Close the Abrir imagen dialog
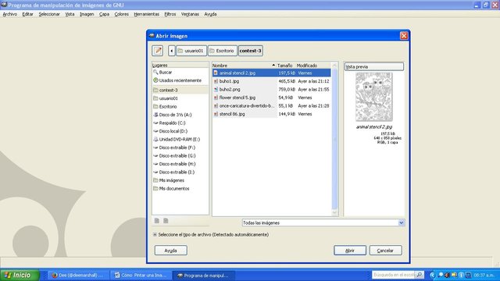 click(x=404, y=36)
